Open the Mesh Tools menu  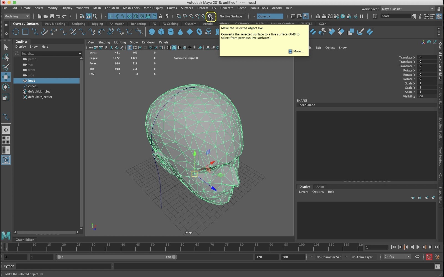(x=131, y=8)
